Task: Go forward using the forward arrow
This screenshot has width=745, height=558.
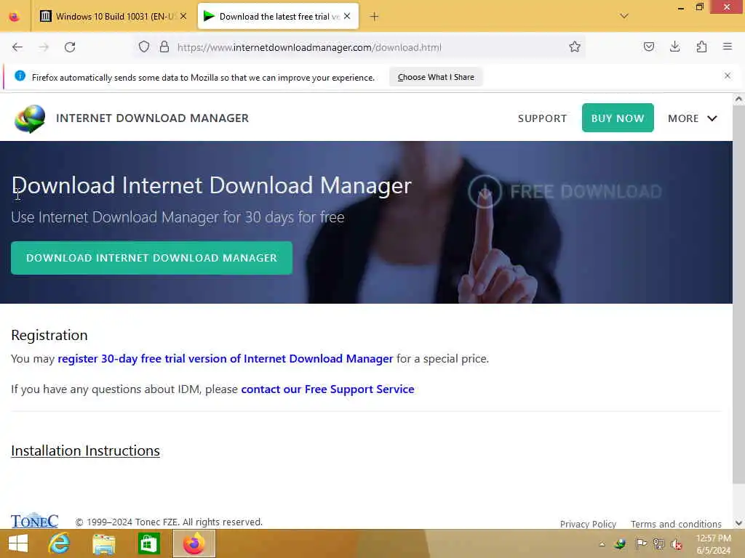Action: pyautogui.click(x=44, y=47)
